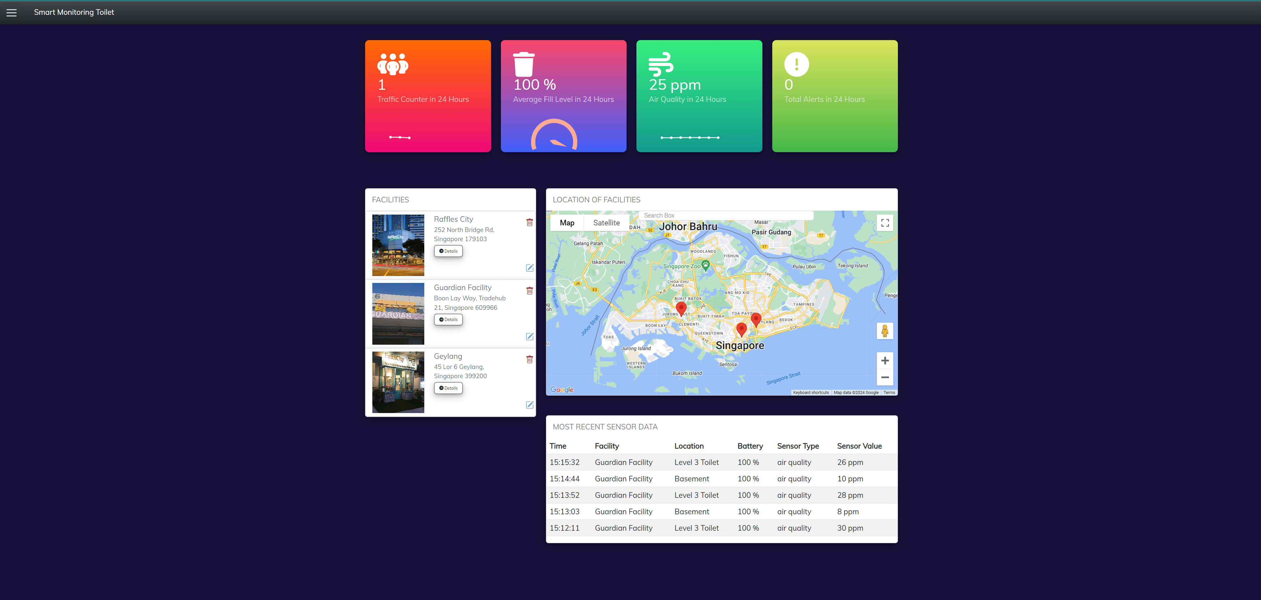Click the 10 ppm sensor value

click(x=850, y=479)
